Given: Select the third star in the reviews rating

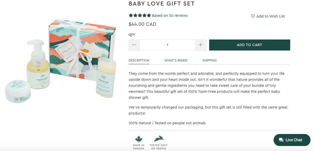Looking at the screenshot, I should pos(139,15).
